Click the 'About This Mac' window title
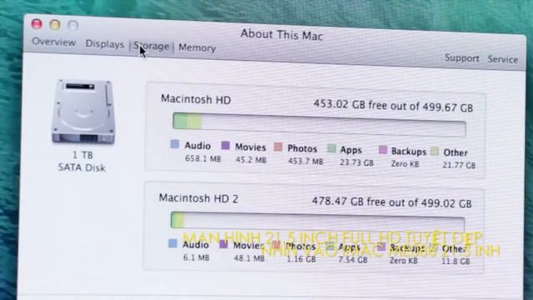 281,35
